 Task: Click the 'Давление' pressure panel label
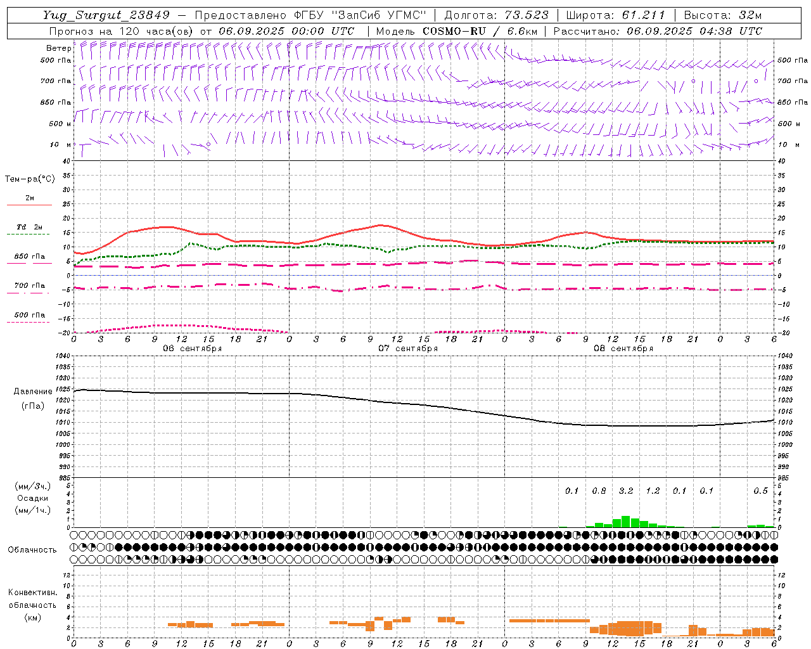(x=33, y=392)
